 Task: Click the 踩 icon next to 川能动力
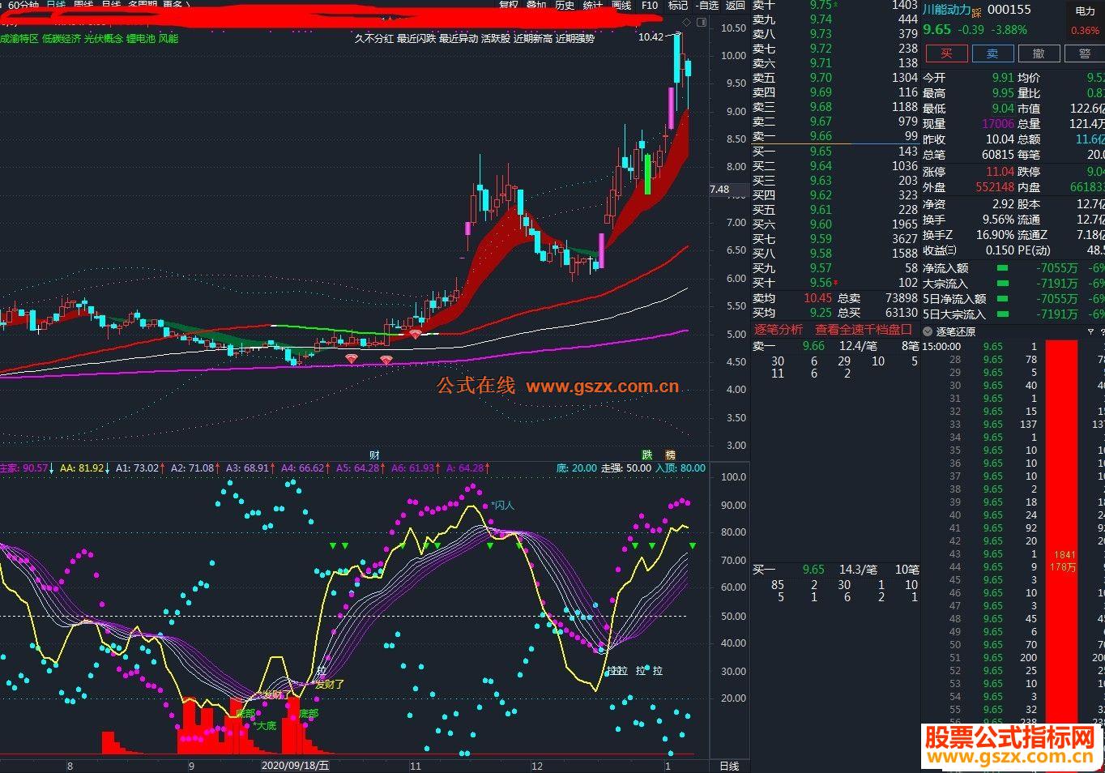point(977,11)
